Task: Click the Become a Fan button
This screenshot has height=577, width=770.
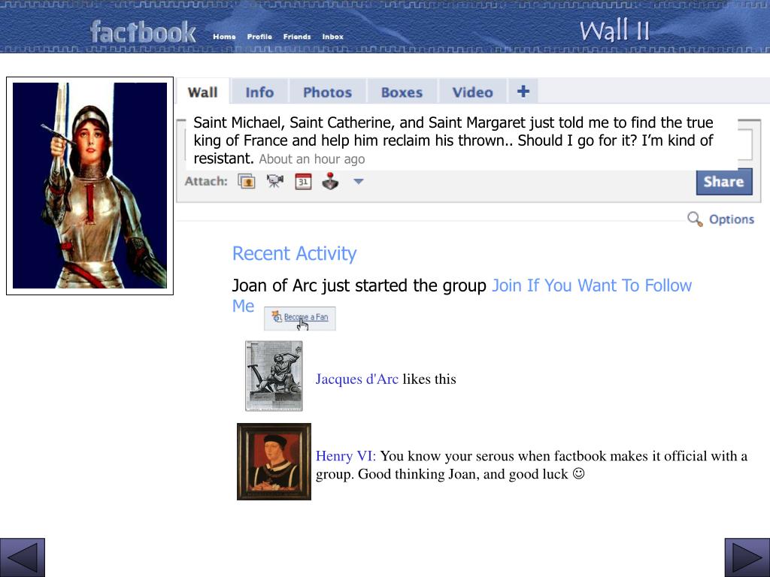Action: [x=300, y=318]
